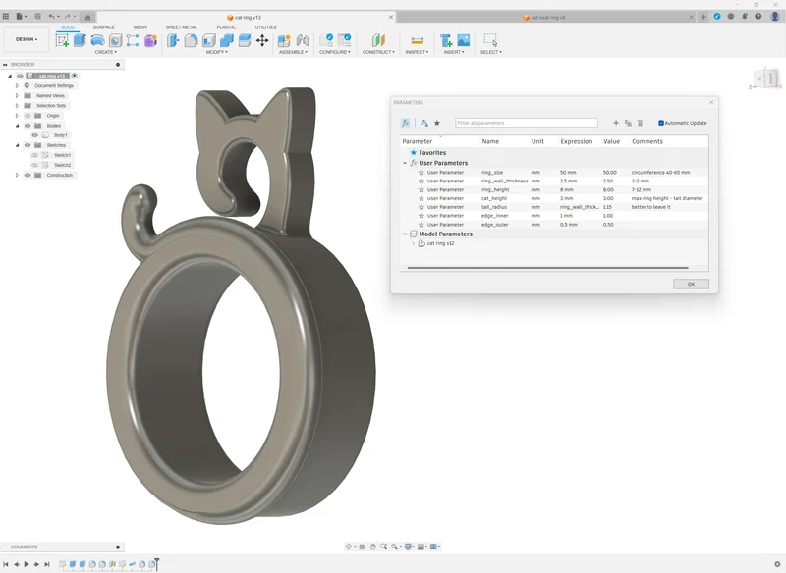Image resolution: width=786 pixels, height=573 pixels.
Task: Toggle visibility eye of Construction folder
Action: 28,176
